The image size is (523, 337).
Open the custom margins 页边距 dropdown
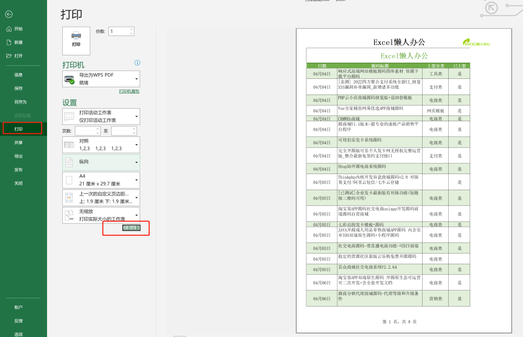coord(101,197)
